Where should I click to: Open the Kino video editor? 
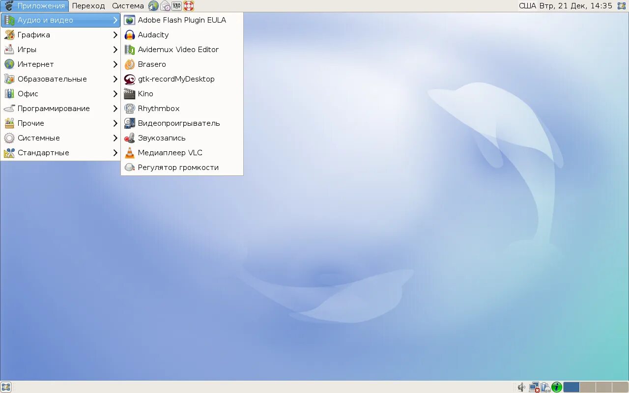[x=182, y=94]
